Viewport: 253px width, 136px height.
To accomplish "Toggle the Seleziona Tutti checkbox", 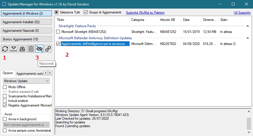I will coord(57,12).
